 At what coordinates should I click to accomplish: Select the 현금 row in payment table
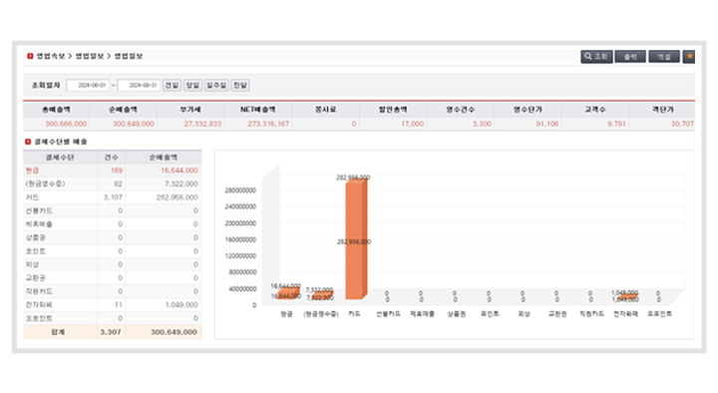pos(112,171)
